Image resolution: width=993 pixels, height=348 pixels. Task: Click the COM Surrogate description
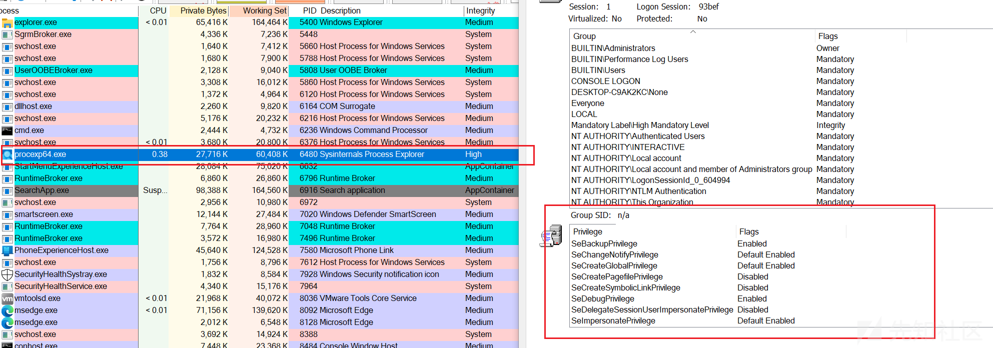coord(347,106)
